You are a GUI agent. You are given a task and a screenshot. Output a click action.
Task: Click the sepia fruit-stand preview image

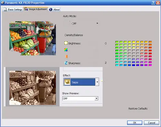tap(33, 88)
